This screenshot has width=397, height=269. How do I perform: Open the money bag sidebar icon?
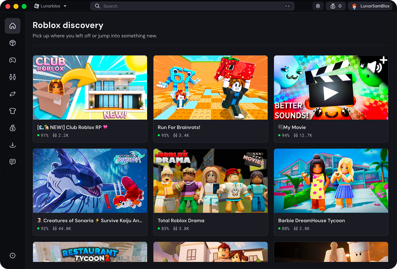pyautogui.click(x=12, y=128)
